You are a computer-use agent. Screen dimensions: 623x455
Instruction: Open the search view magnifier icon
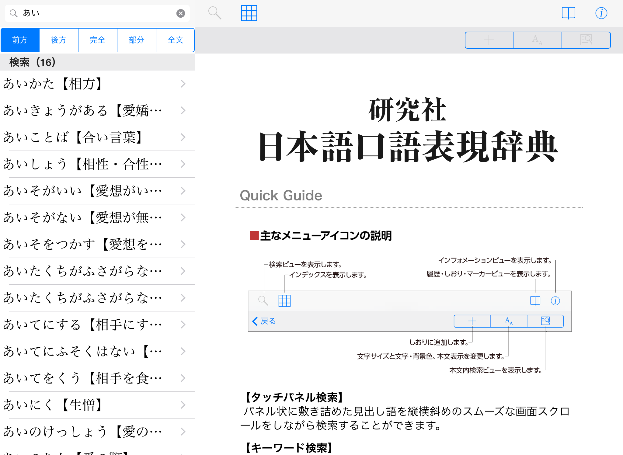214,13
